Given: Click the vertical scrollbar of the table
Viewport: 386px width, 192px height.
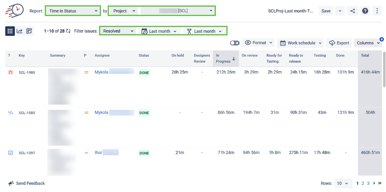Looking at the screenshot, I should [384, 69].
